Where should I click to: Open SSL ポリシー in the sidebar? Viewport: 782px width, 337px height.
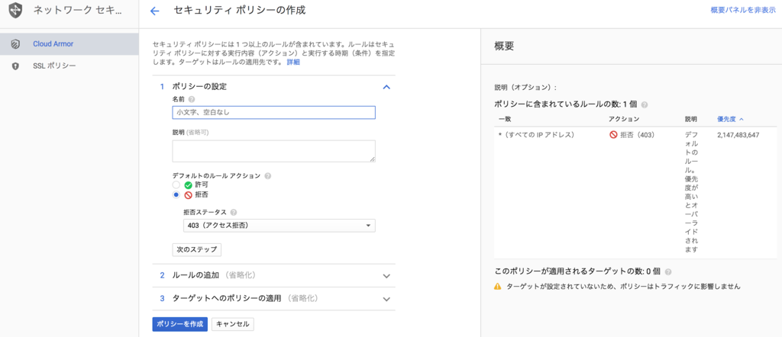(54, 66)
